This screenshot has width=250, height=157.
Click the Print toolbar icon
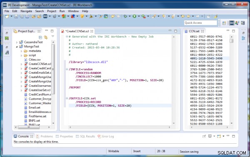(x=27, y=16)
